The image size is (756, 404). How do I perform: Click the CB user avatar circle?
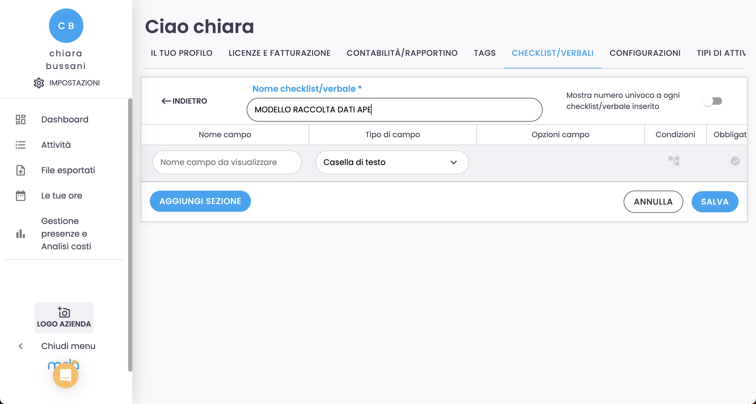(66, 26)
